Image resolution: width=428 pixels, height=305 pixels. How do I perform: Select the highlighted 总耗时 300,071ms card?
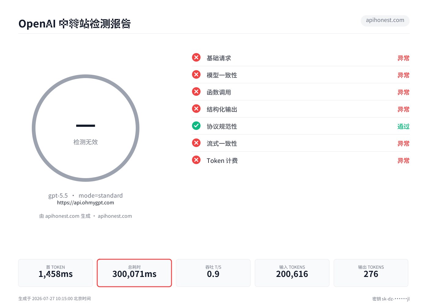pos(135,273)
